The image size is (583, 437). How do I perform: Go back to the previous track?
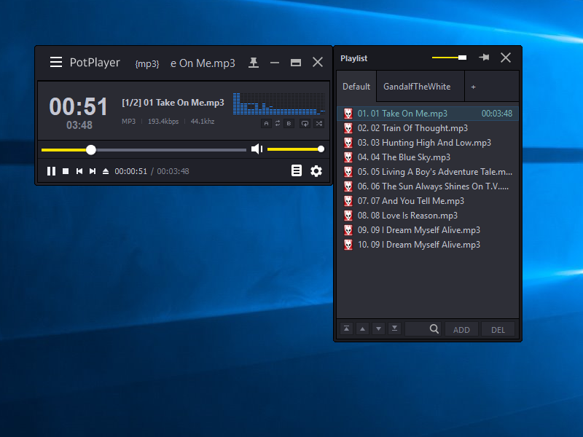coord(79,171)
